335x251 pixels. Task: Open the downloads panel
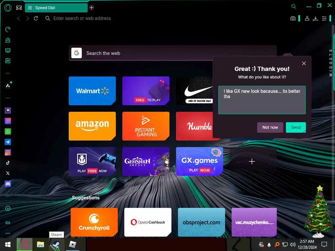[315, 18]
